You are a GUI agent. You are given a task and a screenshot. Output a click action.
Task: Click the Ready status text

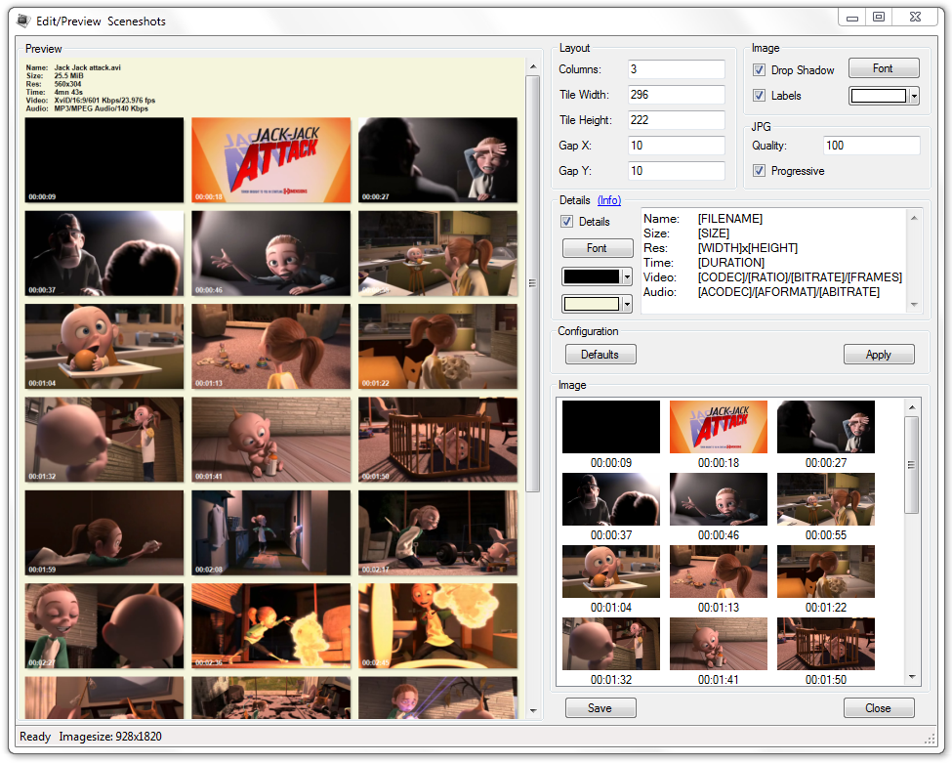click(35, 737)
